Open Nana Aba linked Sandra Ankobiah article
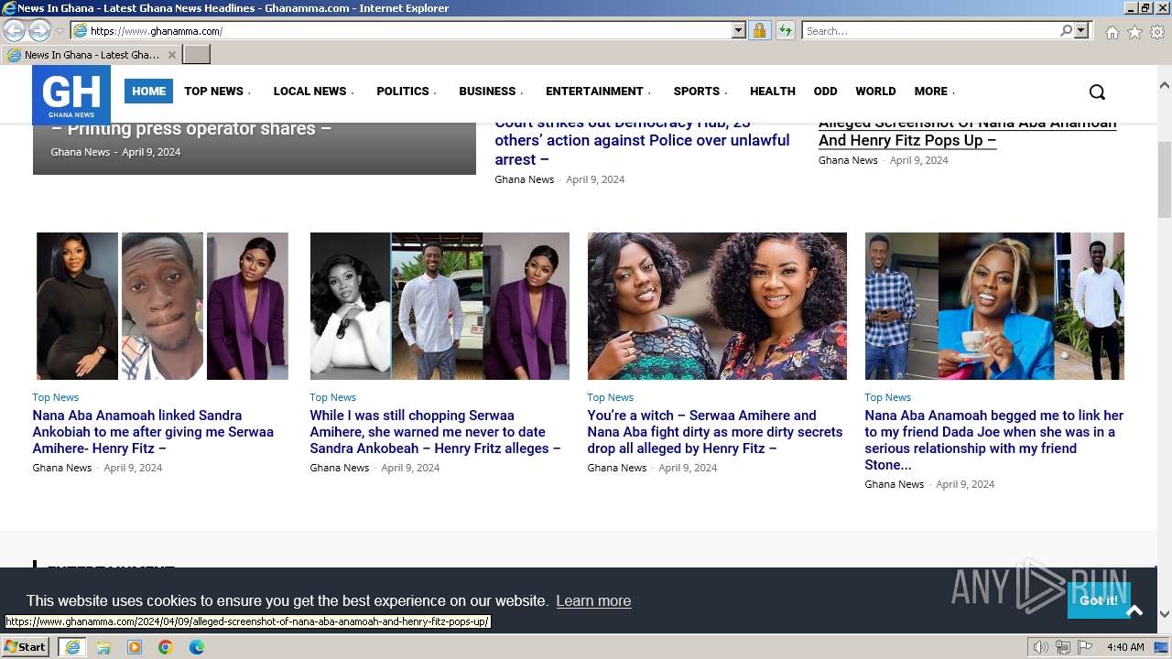This screenshot has width=1172, height=659. tap(153, 432)
